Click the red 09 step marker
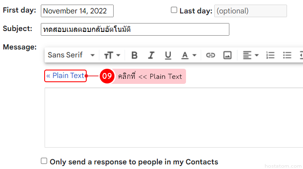The width and height of the screenshot is (303, 169). 107,76
